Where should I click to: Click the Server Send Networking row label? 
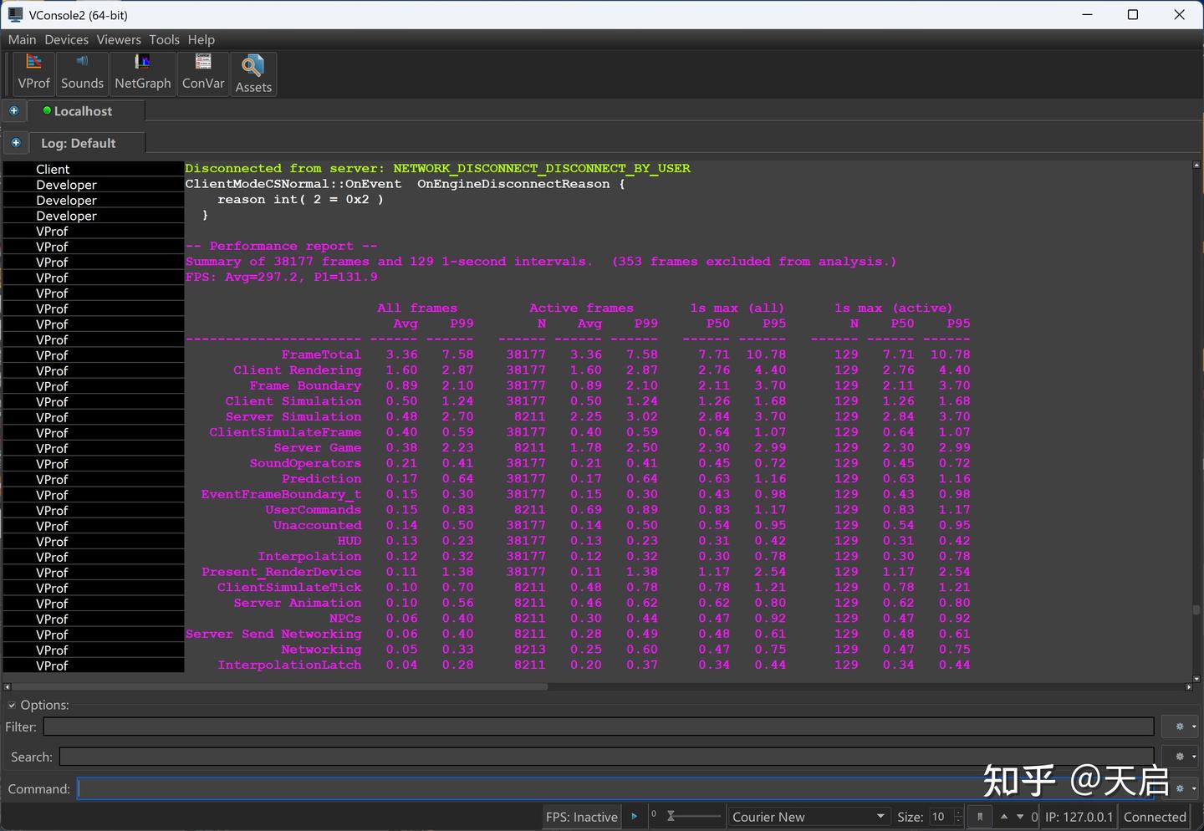pos(273,634)
